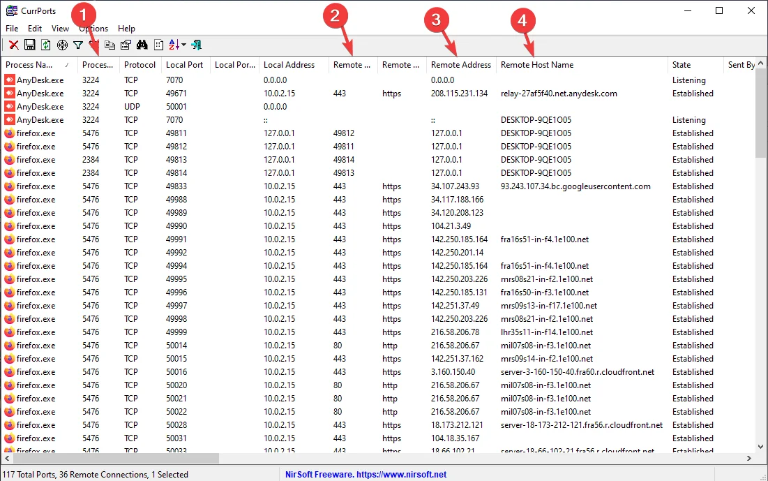Open the File menu
The width and height of the screenshot is (768, 481).
(12, 29)
